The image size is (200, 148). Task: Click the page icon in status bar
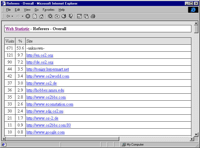point(4,145)
